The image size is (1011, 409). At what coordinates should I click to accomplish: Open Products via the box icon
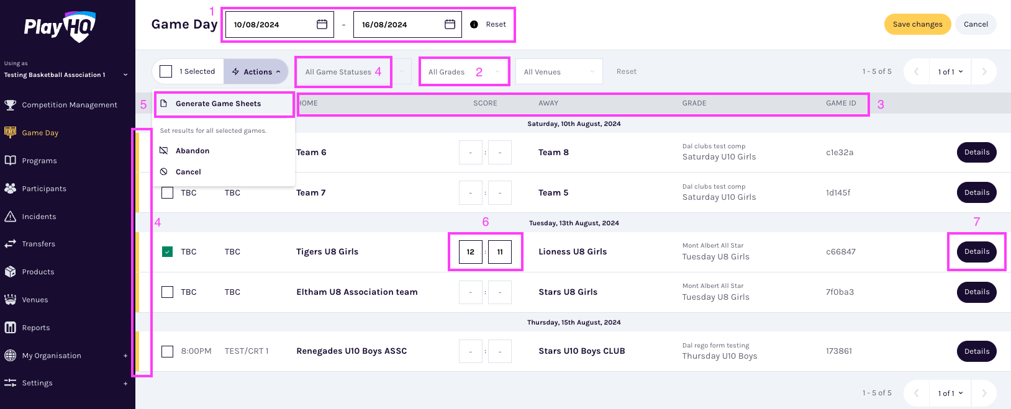pos(10,272)
